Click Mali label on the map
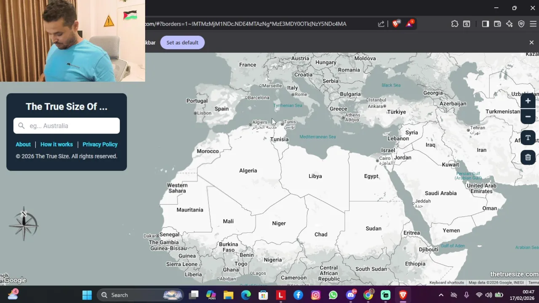The height and width of the screenshot is (303, 539). point(228,221)
